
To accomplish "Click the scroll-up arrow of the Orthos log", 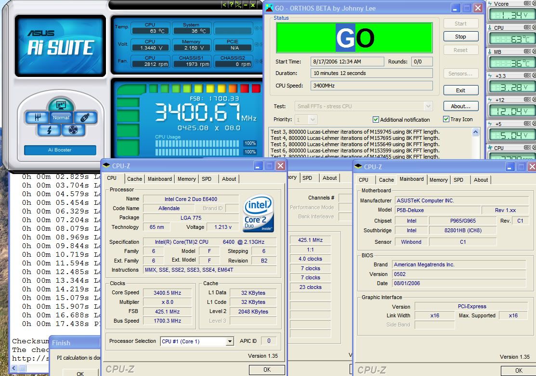I will pos(475,132).
